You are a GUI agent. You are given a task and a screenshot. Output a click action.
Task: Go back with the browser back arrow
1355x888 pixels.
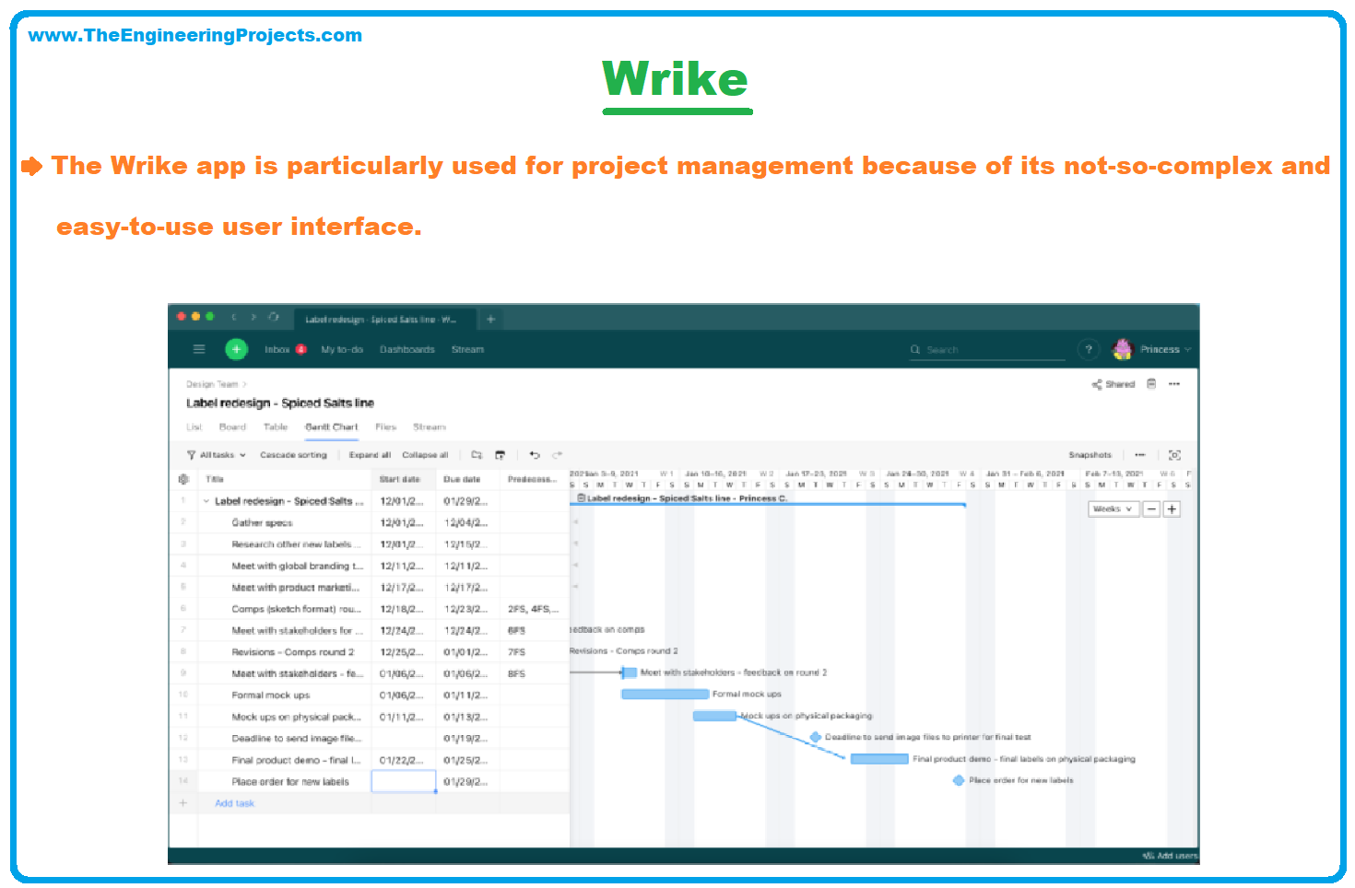[233, 317]
